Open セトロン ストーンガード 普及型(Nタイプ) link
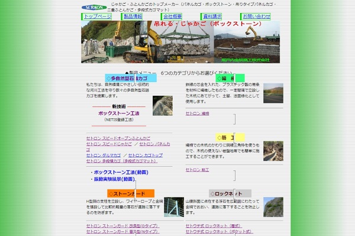Viewport: 355px width, 236px height. [122, 231]
